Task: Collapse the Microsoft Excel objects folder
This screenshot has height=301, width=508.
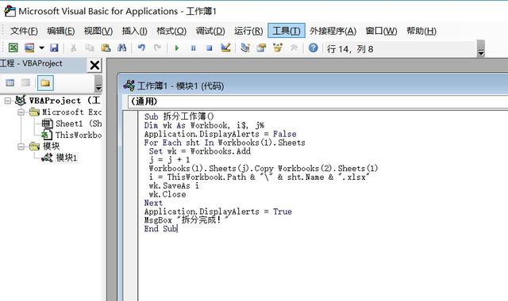Action: [21, 112]
